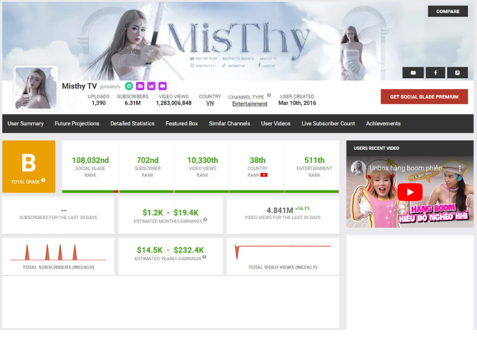Screen dimensions: 477x358
Task: Click the external link icon on banner
Action: (457, 73)
